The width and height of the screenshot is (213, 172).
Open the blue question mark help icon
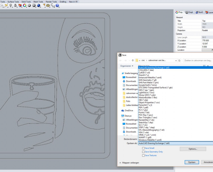pyautogui.click(x=57, y=6)
